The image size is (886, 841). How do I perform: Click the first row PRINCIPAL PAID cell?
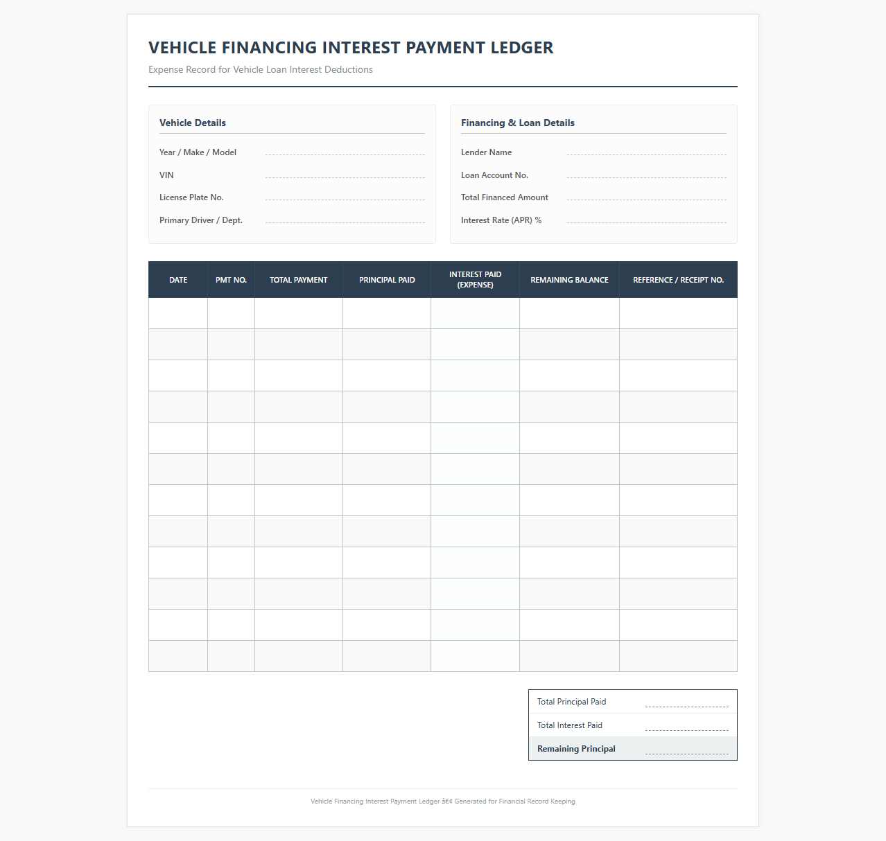[387, 313]
